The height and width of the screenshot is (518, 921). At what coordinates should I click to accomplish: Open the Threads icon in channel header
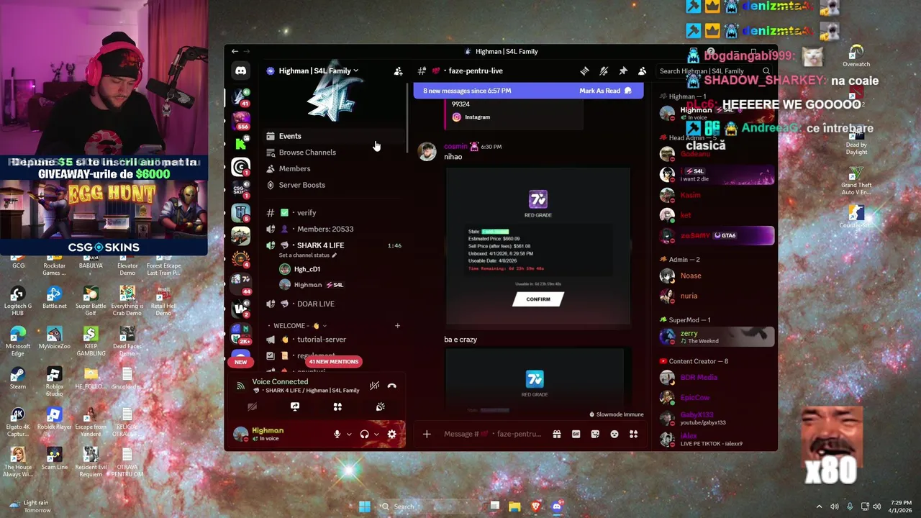point(584,71)
